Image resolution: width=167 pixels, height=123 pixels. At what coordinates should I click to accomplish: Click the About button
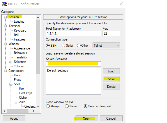pyautogui.click(x=14, y=119)
